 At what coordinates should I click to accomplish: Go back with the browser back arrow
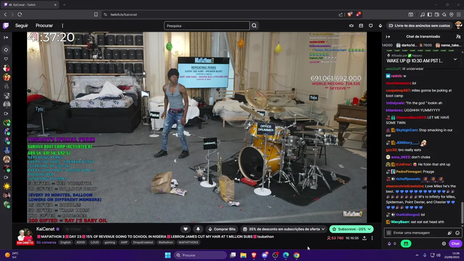coord(5,14)
